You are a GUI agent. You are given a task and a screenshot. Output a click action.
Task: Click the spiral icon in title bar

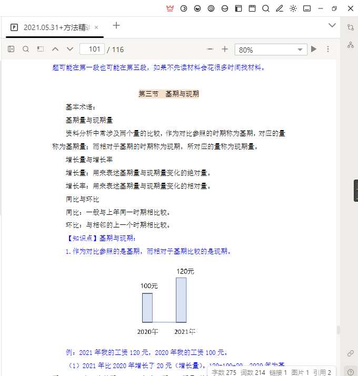click(211, 8)
